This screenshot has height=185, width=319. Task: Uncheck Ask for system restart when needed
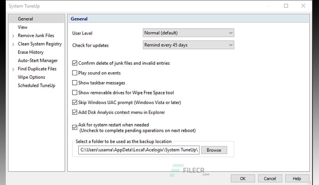(75, 127)
